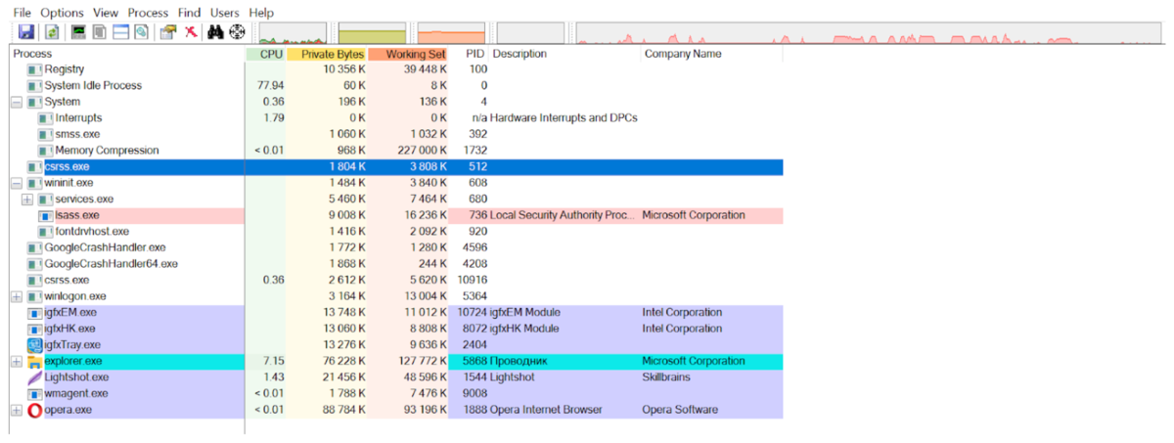Sort by the Working Set column header
The width and height of the screenshot is (1174, 443).
pos(409,54)
